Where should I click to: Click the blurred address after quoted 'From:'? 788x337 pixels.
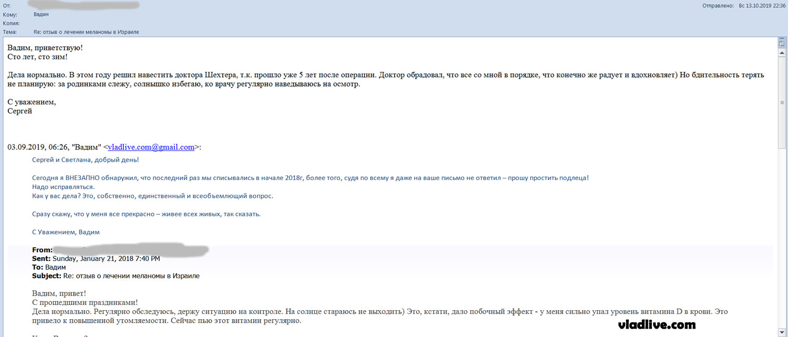(131, 249)
